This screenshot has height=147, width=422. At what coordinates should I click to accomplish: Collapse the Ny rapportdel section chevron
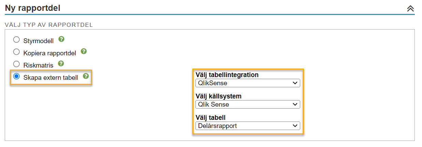(410, 9)
